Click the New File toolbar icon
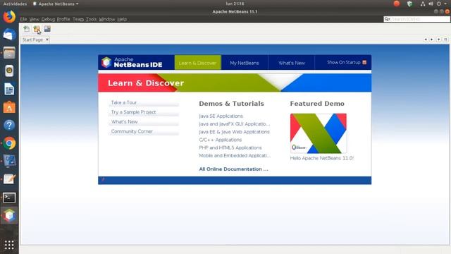Image resolution: width=451 pixels, height=254 pixels. tap(27, 29)
